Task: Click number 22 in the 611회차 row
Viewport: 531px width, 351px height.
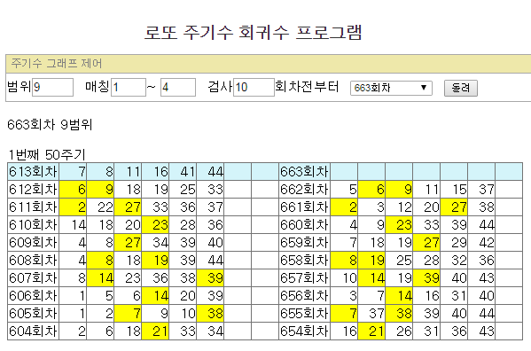Action: coord(100,207)
